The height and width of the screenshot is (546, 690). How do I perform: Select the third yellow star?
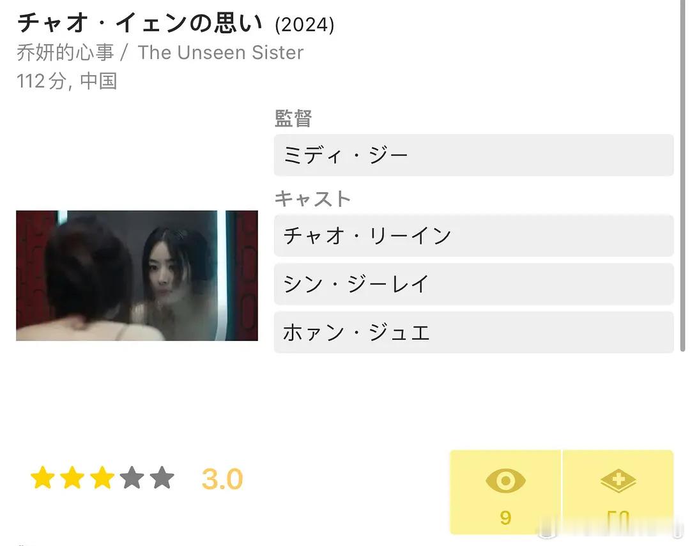(102, 478)
